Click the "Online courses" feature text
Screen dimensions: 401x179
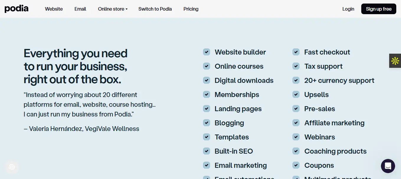click(239, 66)
